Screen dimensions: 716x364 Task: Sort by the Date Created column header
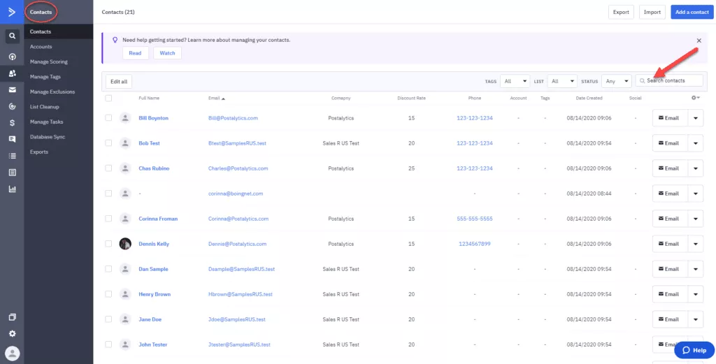coord(589,98)
